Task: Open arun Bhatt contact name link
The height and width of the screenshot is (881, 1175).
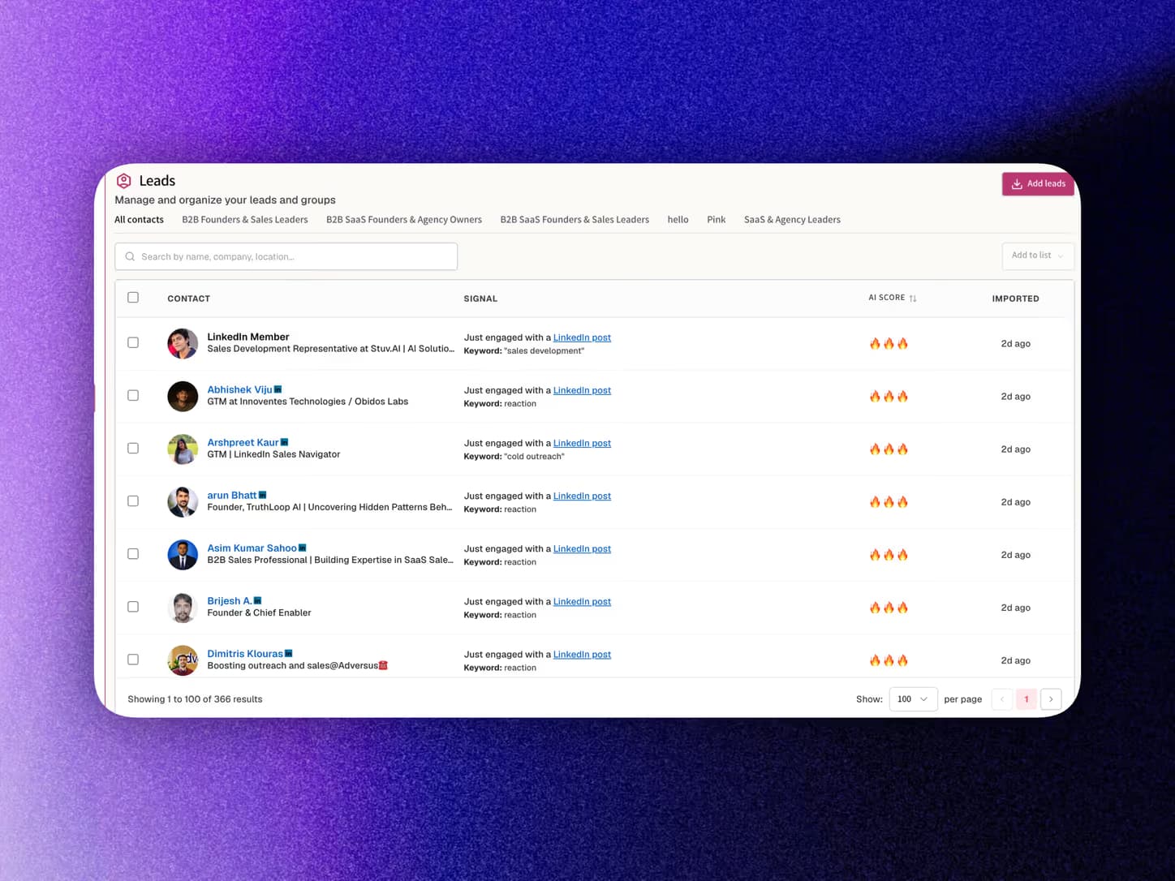Action: [x=231, y=495]
